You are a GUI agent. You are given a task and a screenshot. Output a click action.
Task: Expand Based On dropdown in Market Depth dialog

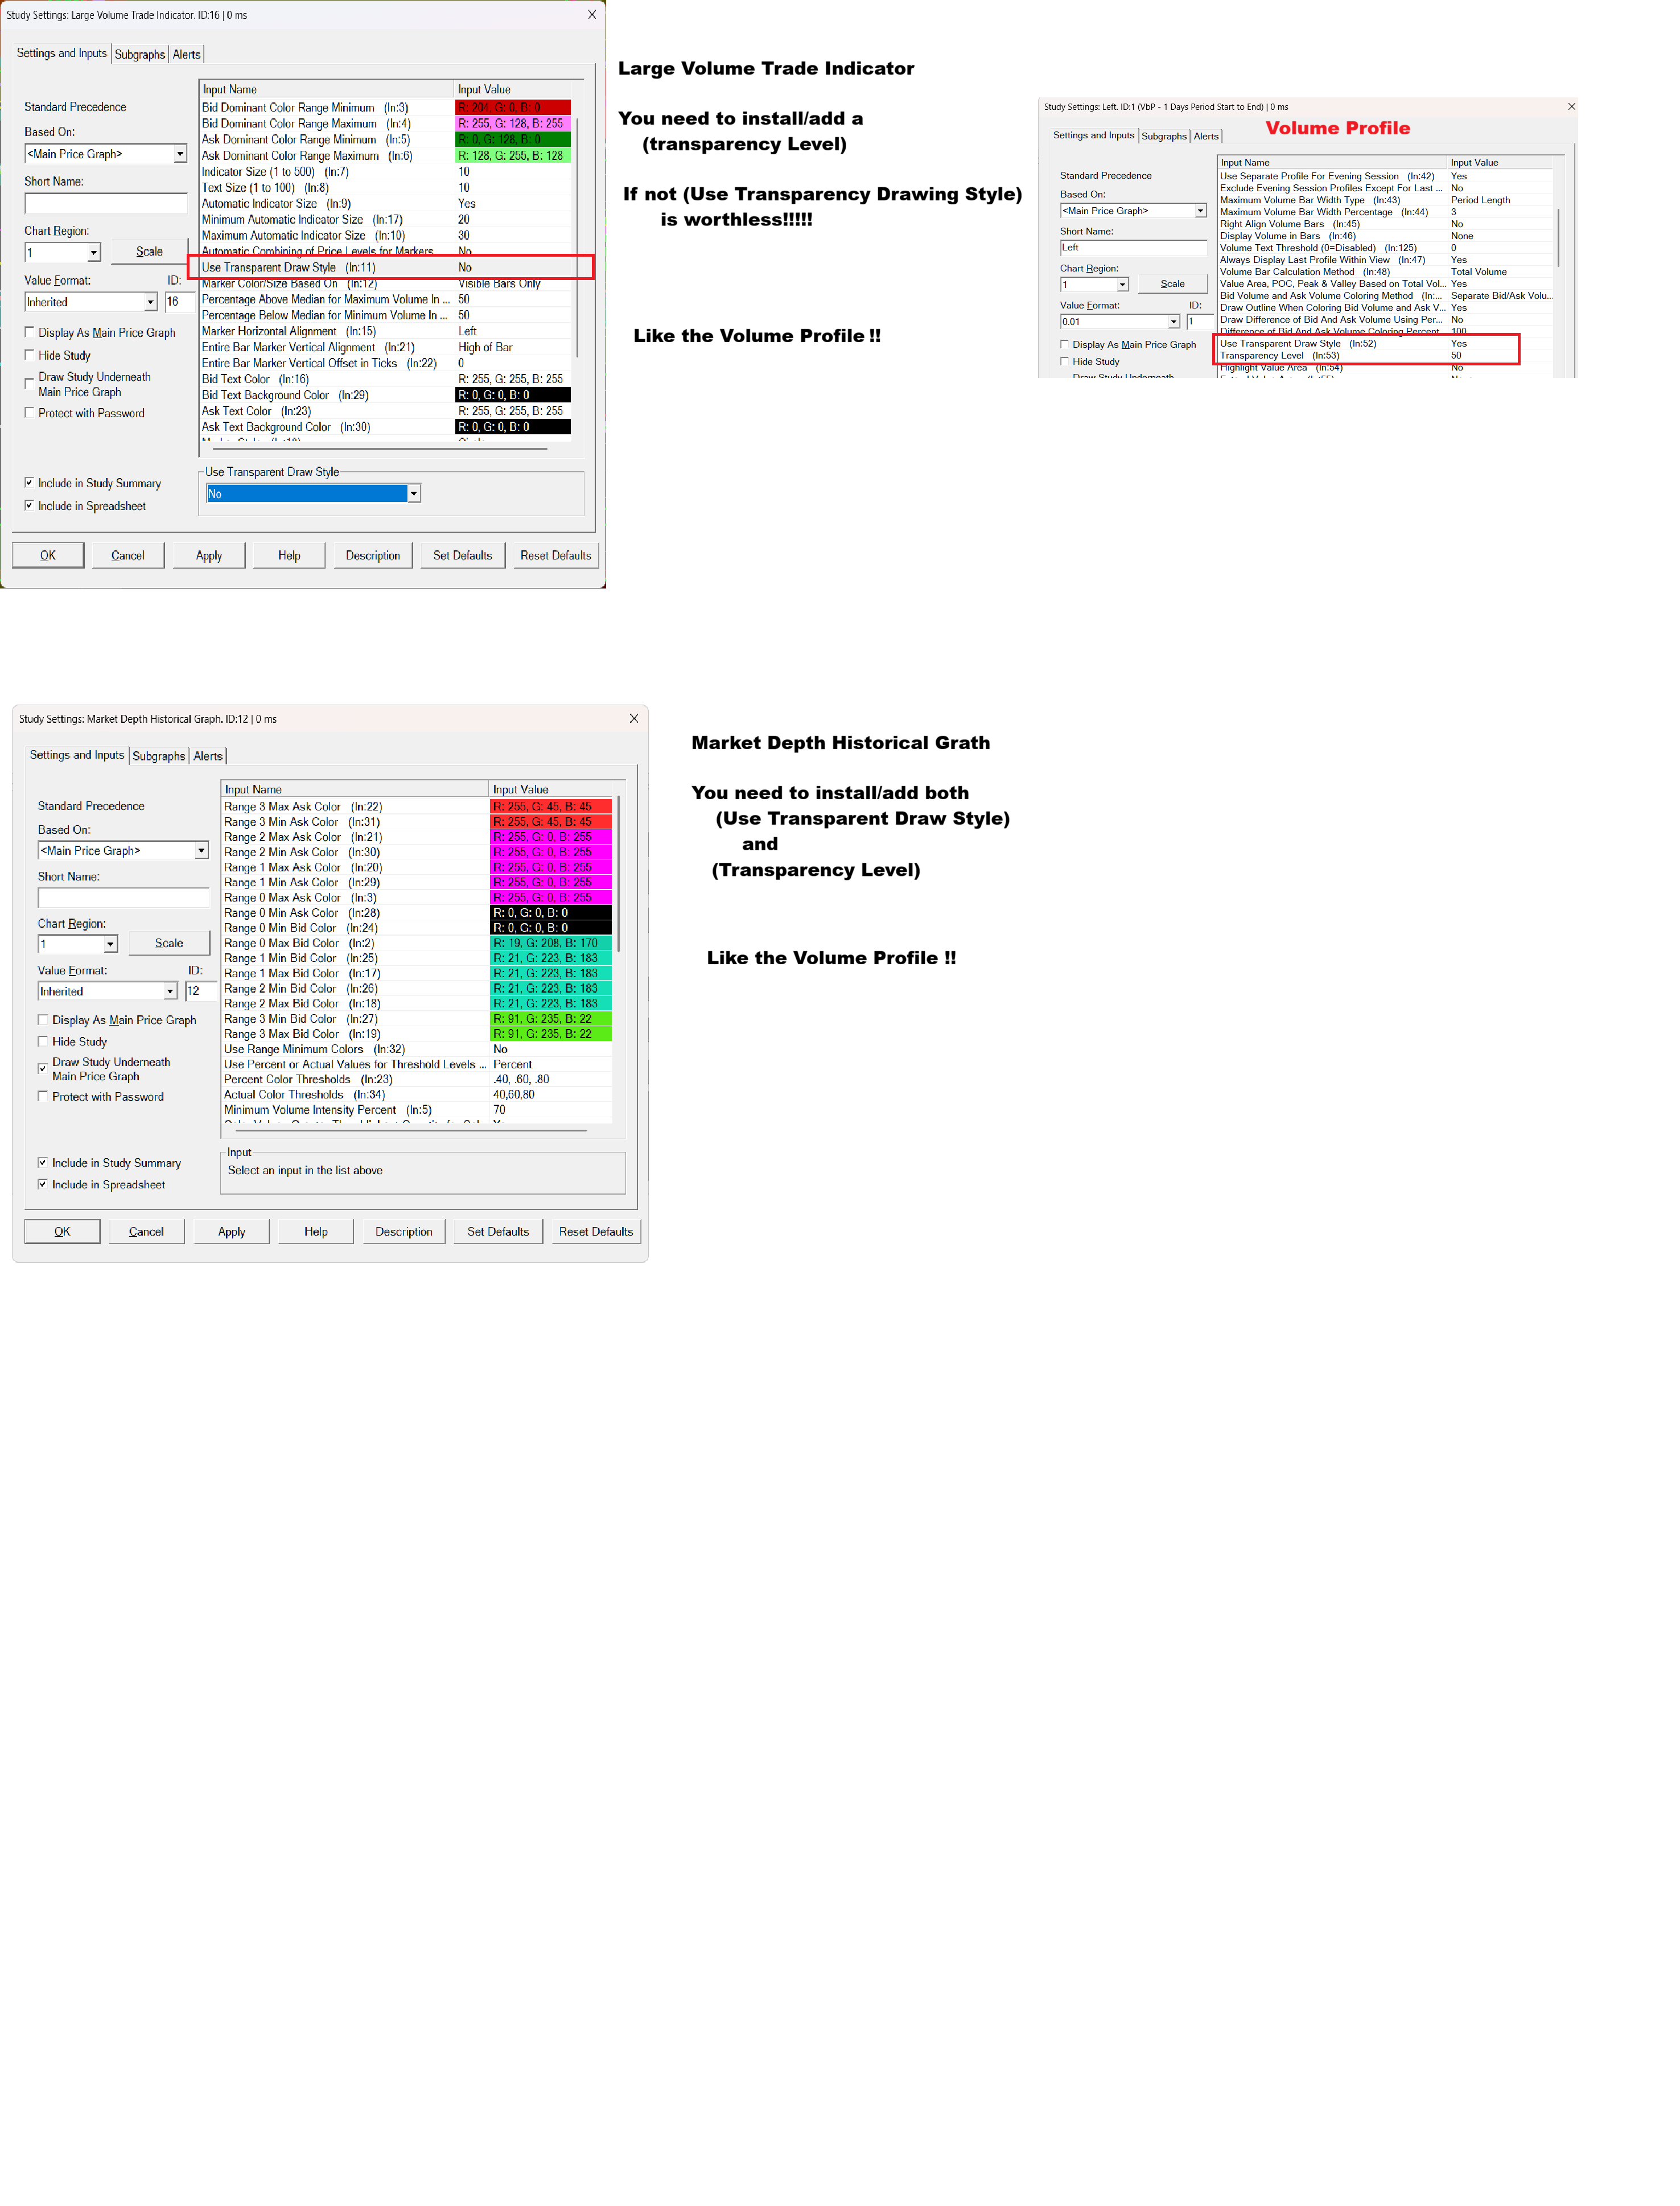201,850
